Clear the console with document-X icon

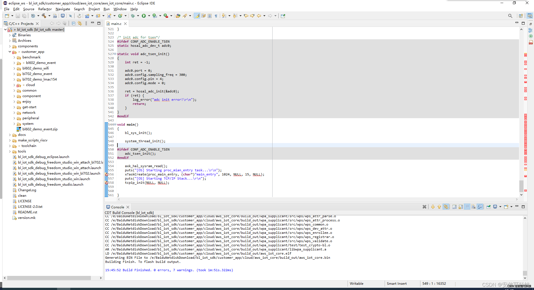pos(473,207)
